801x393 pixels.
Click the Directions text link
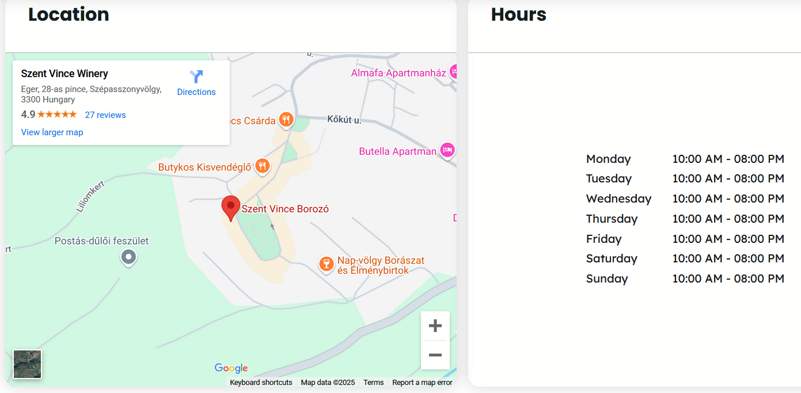coord(196,92)
